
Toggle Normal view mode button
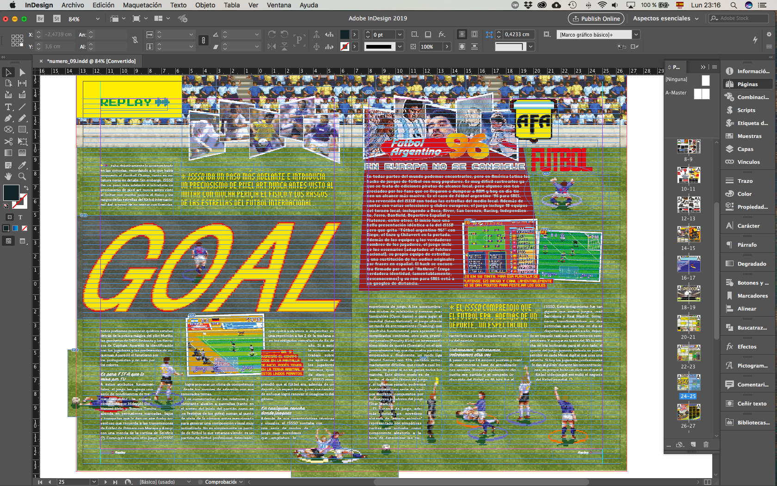[x=8, y=241]
